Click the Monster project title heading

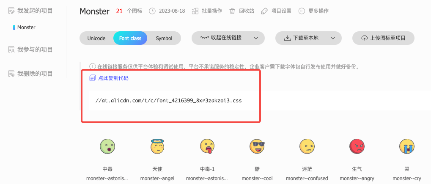pos(94,11)
